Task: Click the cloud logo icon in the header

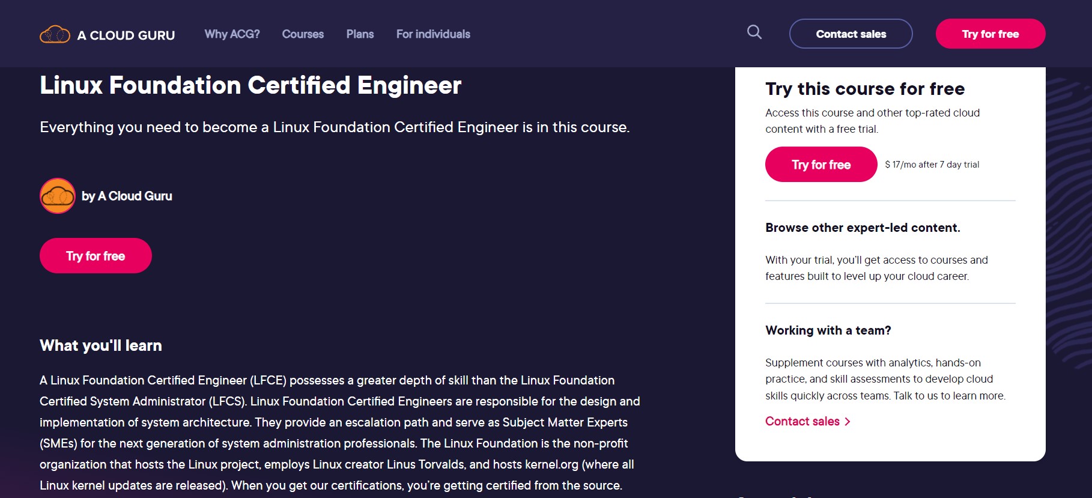Action: pos(55,34)
